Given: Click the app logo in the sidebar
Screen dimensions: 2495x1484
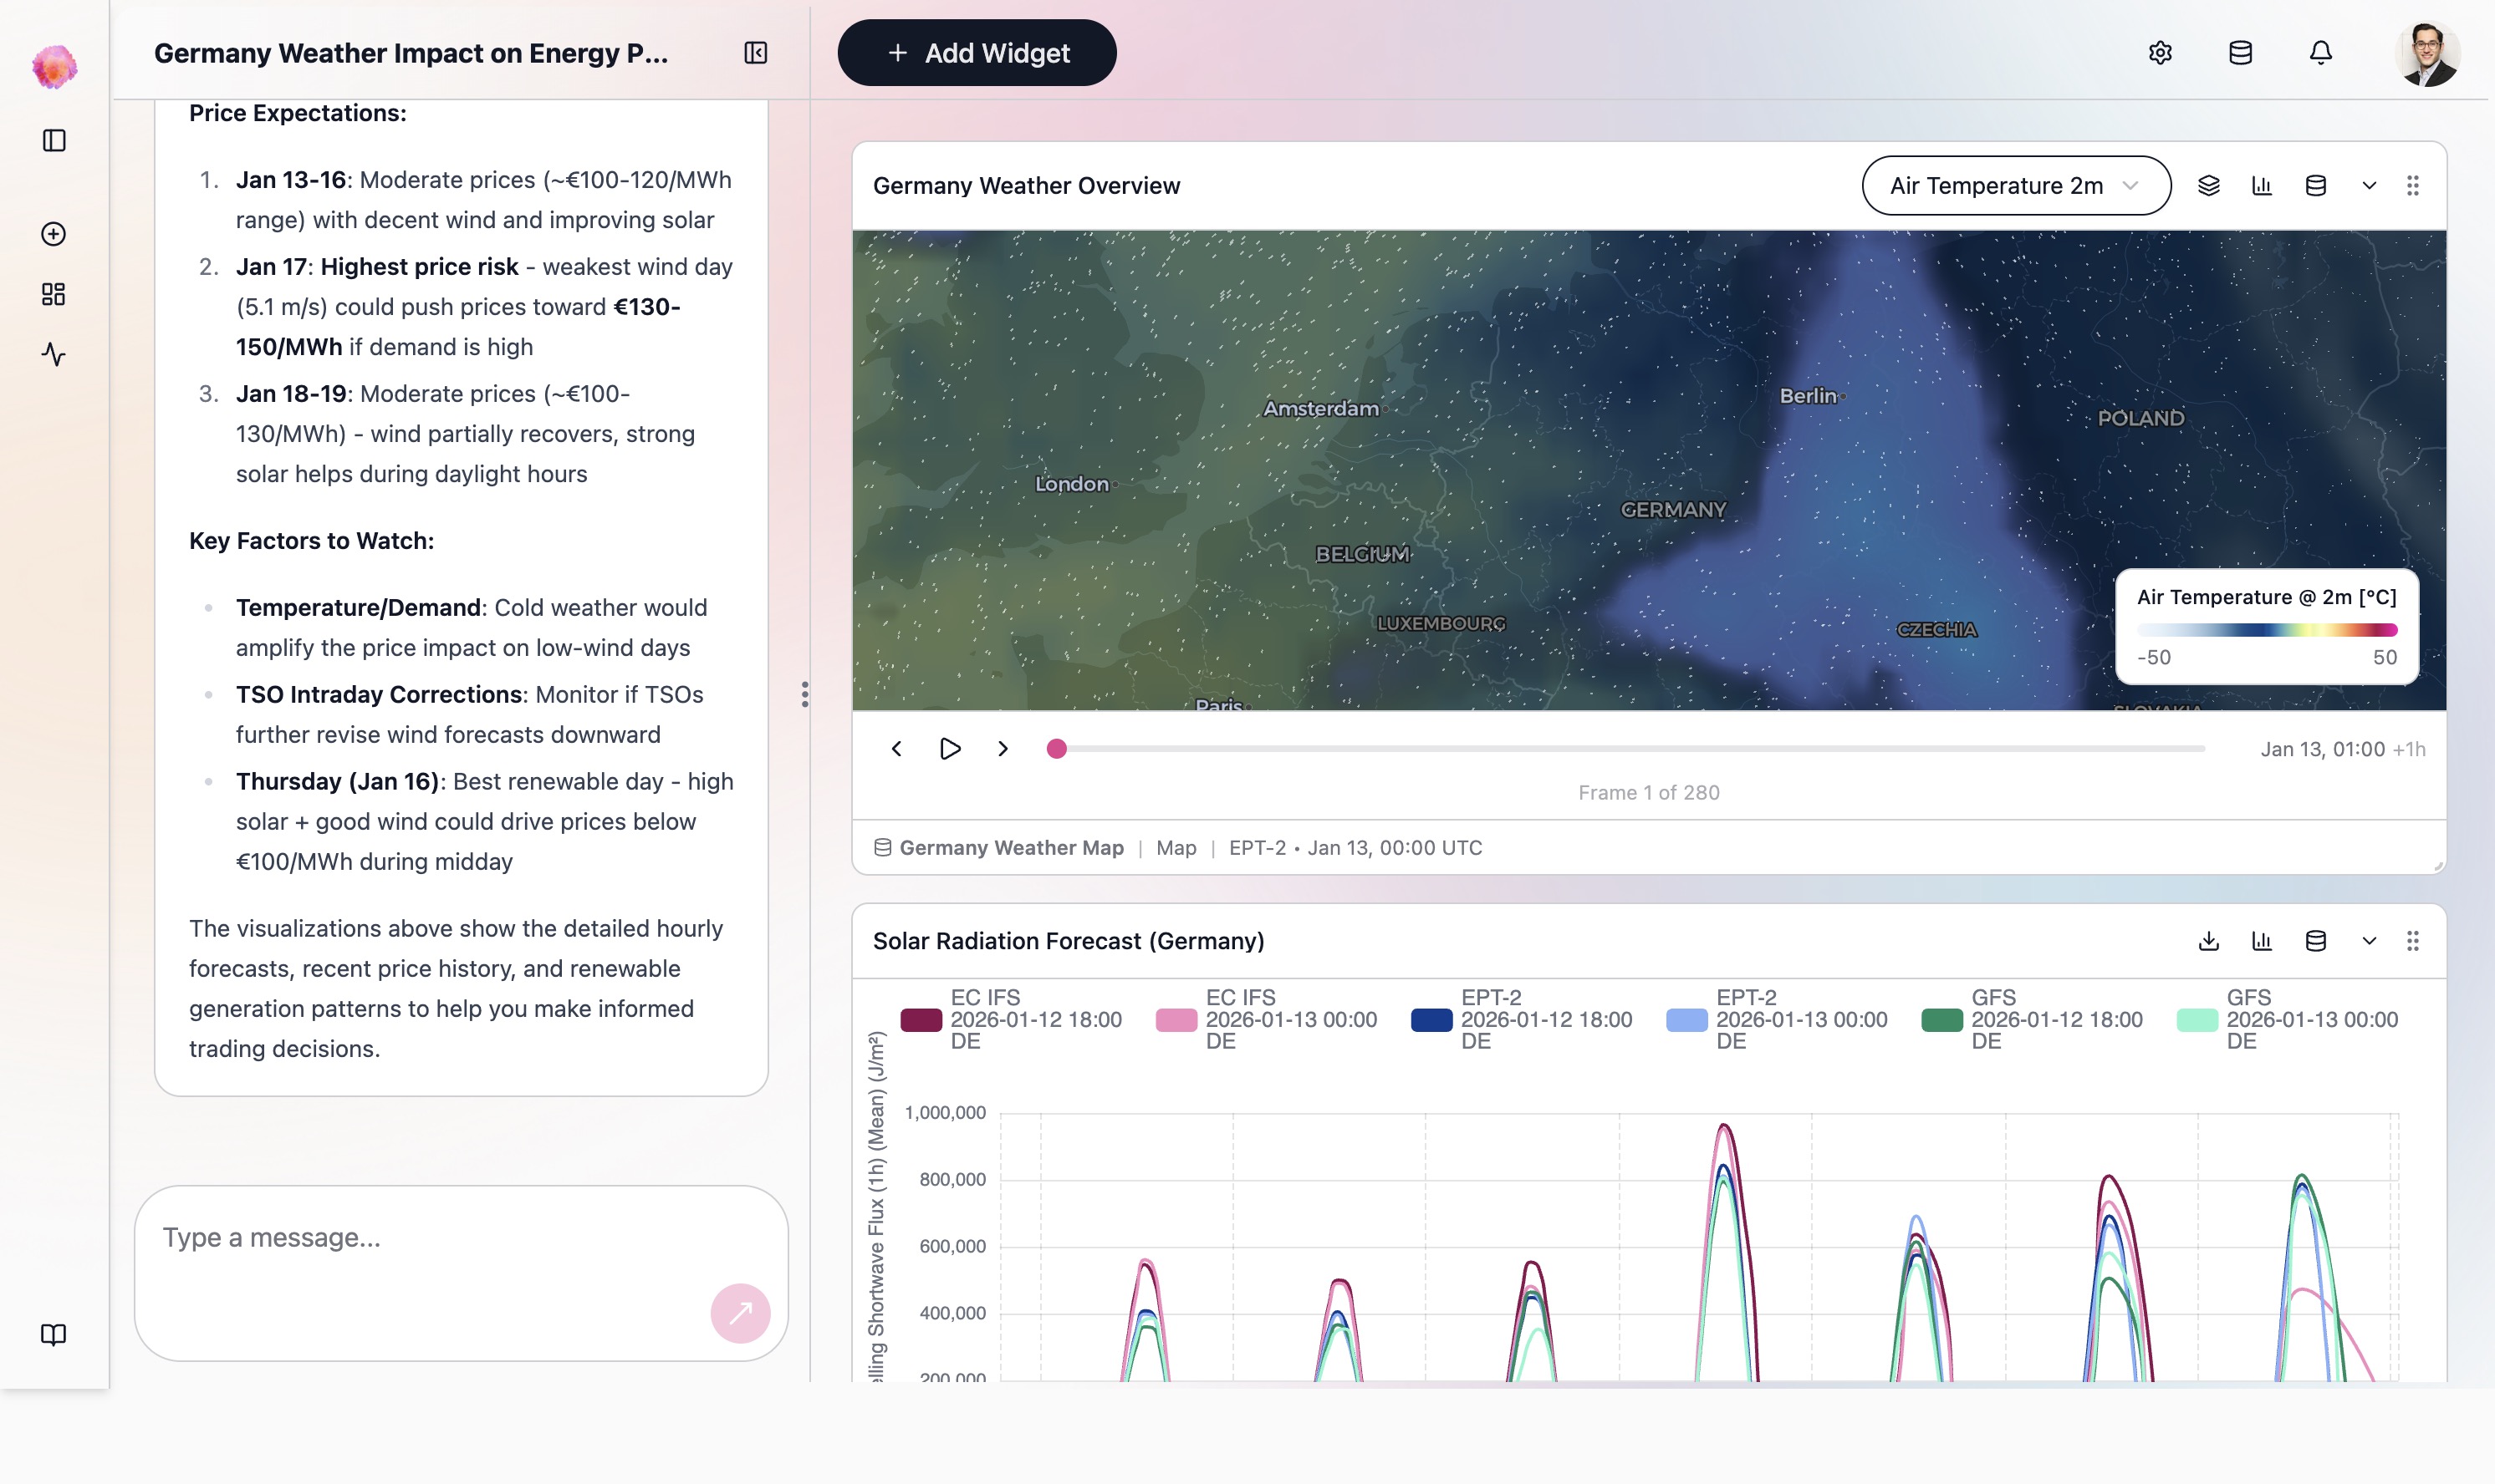Looking at the screenshot, I should [x=54, y=67].
